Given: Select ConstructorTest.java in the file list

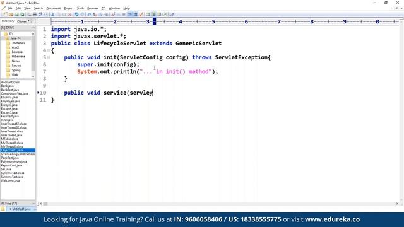Looking at the screenshot, I should pos(15,93).
